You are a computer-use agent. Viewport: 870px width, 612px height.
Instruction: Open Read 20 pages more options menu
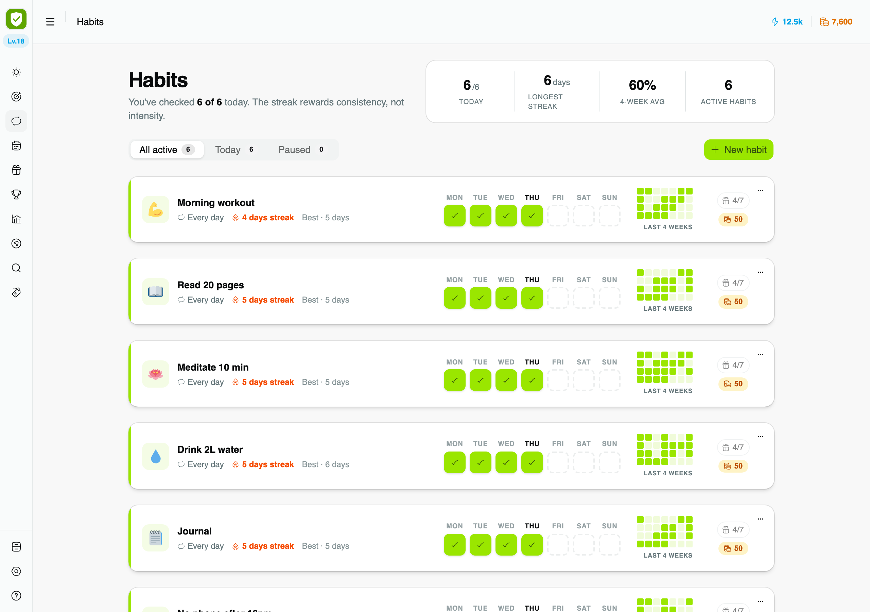761,272
